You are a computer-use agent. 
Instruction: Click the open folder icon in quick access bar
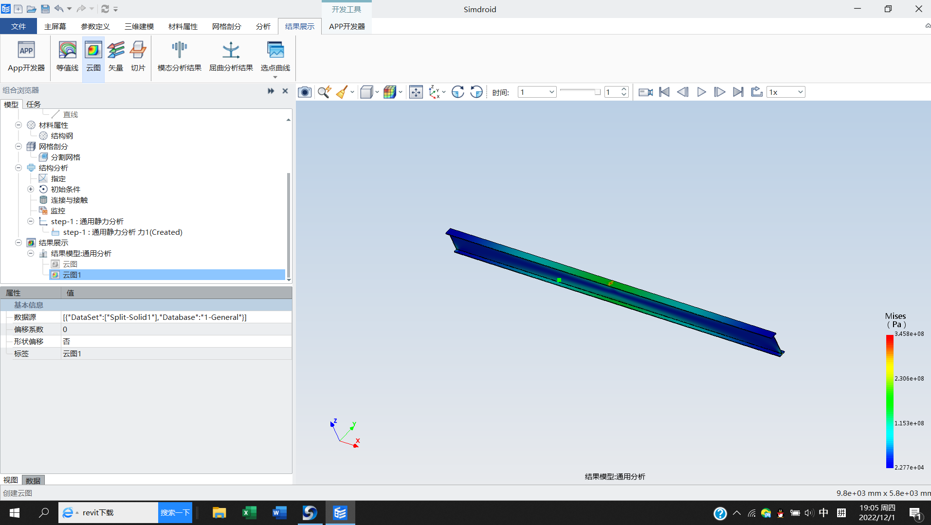coord(31,9)
